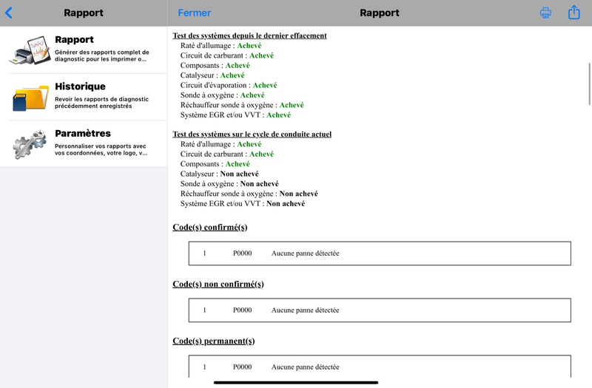Open the Paramètres menu item
Image resolution: width=592 pixels, height=388 pixels.
tap(84, 144)
